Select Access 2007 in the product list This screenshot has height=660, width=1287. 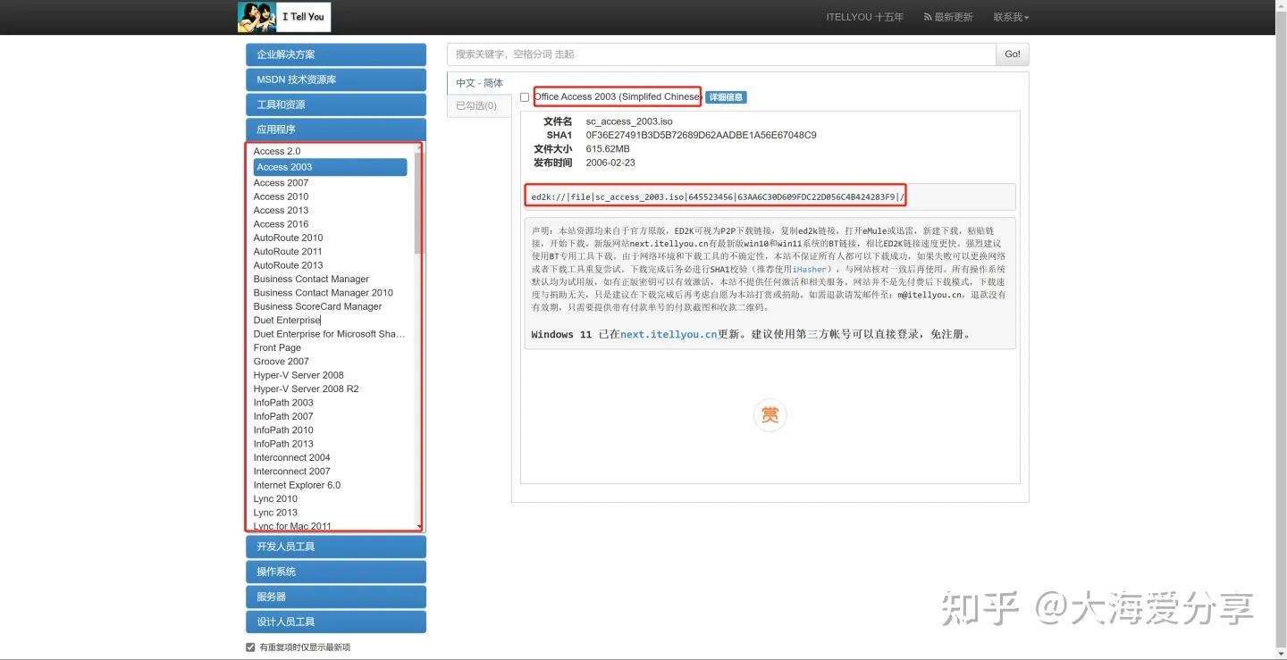pyautogui.click(x=281, y=182)
